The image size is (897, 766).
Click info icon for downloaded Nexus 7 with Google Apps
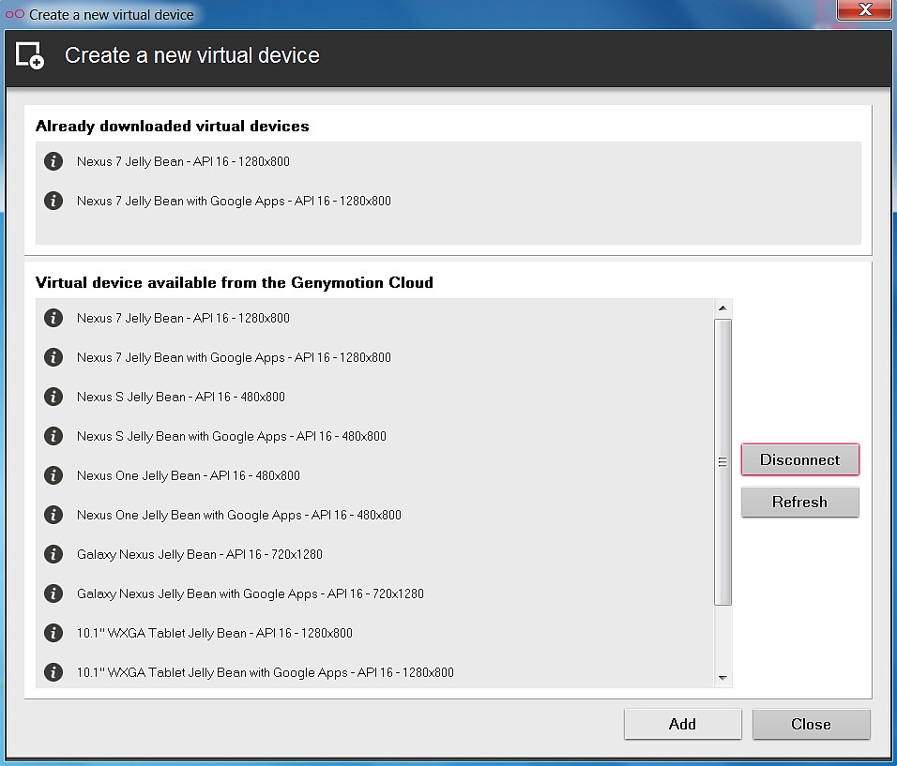pyautogui.click(x=53, y=201)
